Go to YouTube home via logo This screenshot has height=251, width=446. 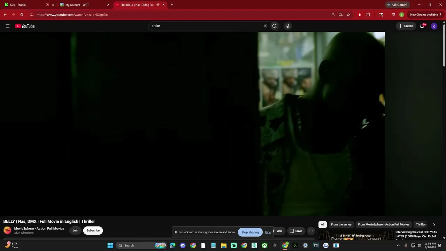point(25,26)
